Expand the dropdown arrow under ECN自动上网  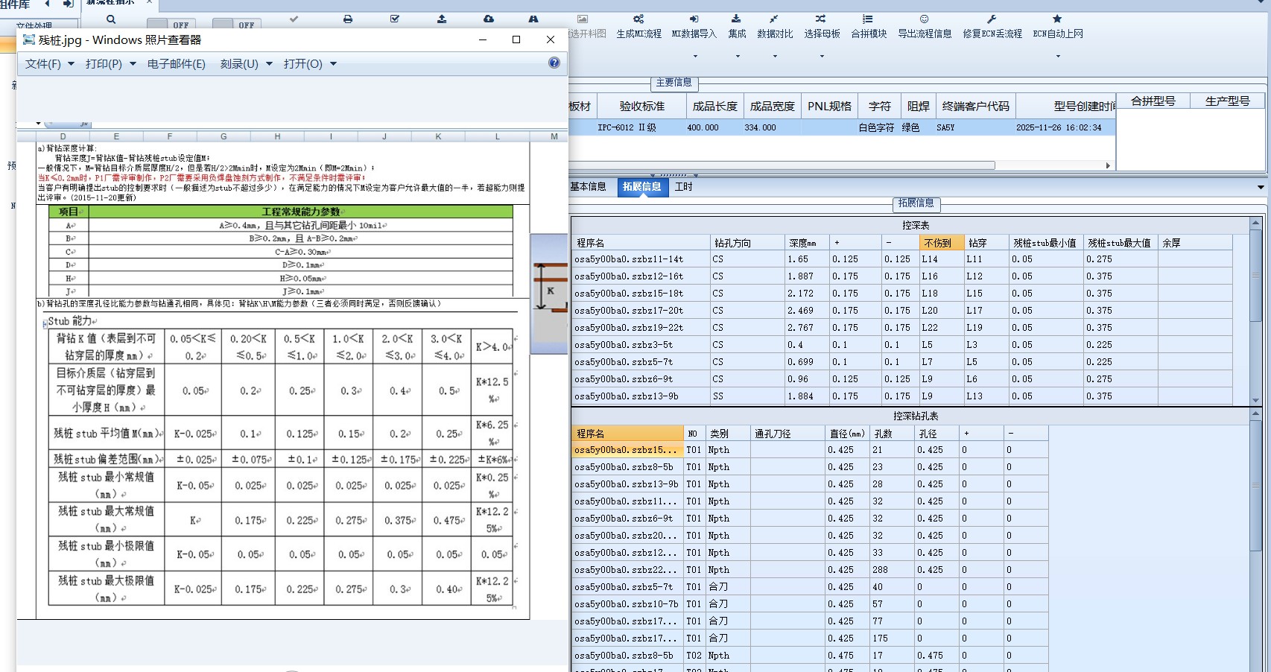coord(1058,56)
